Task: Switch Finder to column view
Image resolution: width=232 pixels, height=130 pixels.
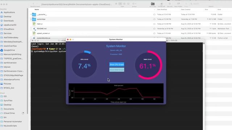Action: coord(124,4)
